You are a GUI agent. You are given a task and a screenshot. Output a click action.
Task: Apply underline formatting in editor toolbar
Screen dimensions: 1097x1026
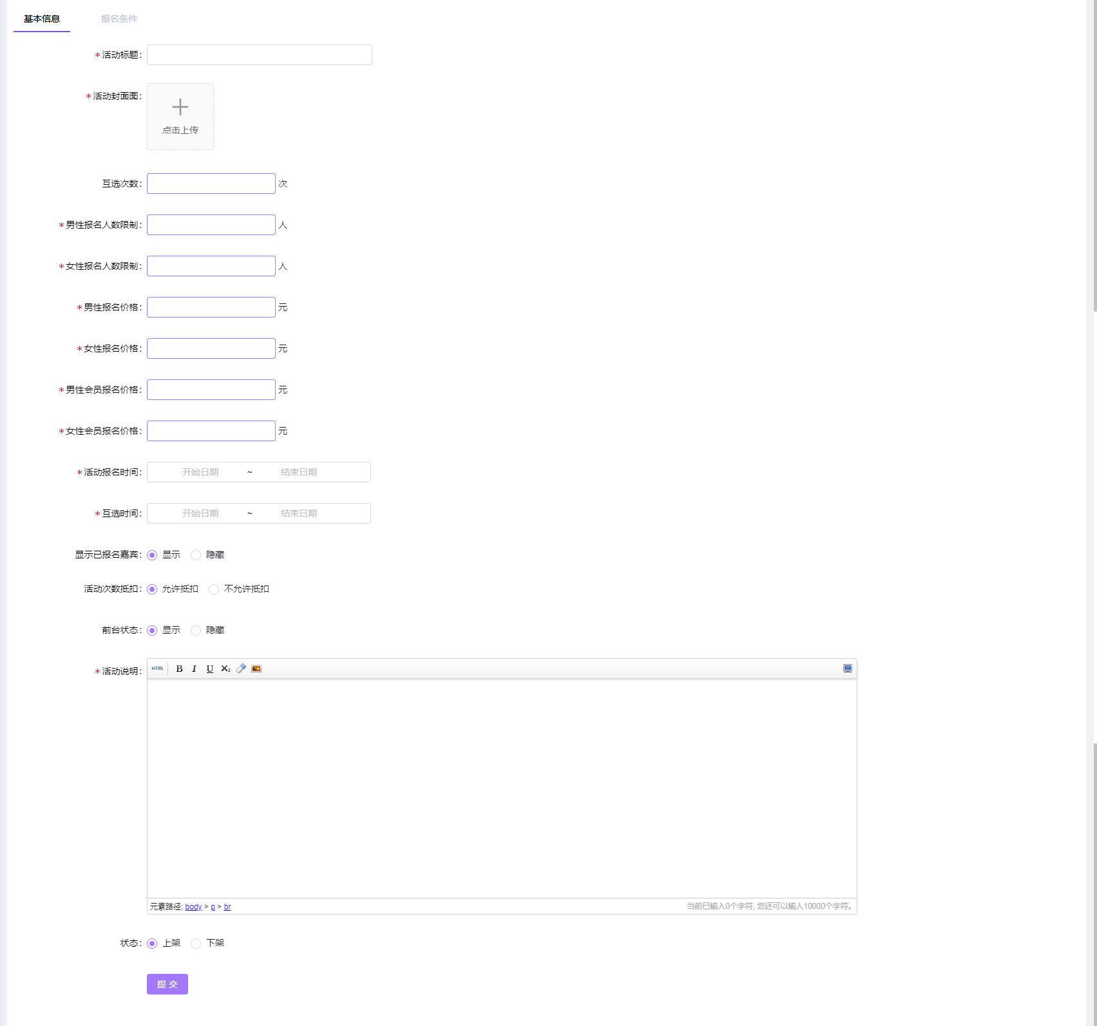209,669
